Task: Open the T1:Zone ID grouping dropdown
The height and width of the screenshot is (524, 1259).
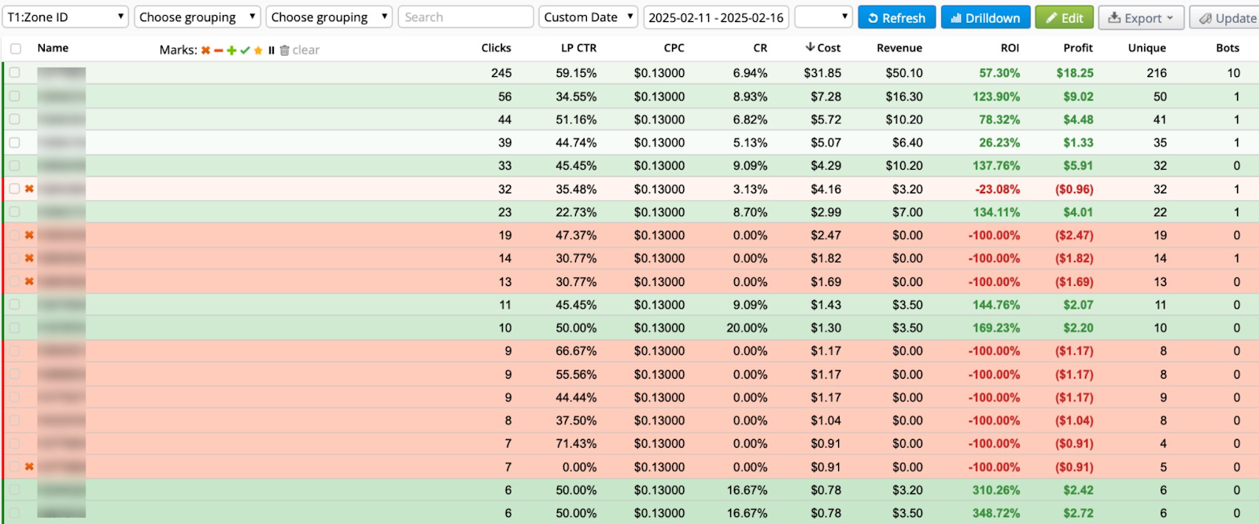Action: pyautogui.click(x=65, y=17)
